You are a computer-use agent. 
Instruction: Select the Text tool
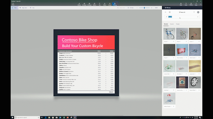click(x=100, y=4)
